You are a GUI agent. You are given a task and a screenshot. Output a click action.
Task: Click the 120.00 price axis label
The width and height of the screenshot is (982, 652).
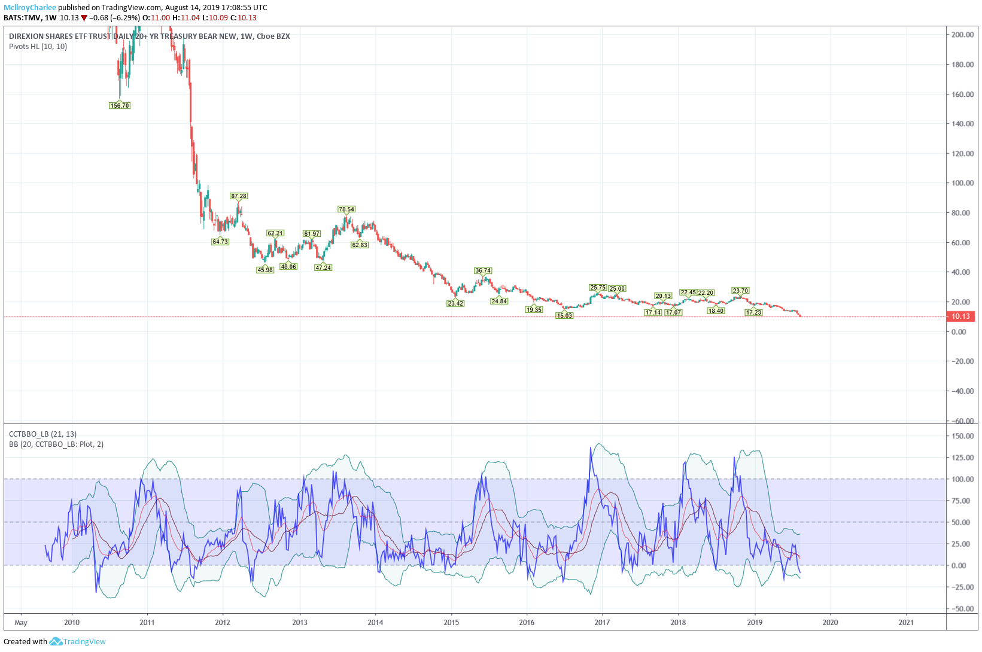click(x=963, y=154)
